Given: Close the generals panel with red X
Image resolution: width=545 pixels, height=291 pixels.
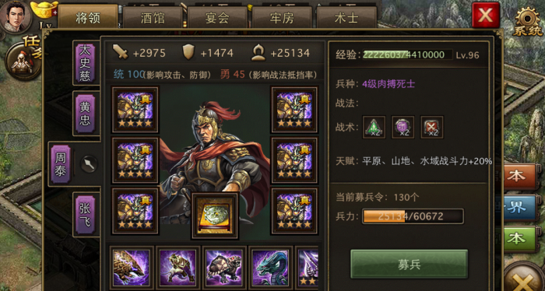Looking at the screenshot, I should point(486,15).
